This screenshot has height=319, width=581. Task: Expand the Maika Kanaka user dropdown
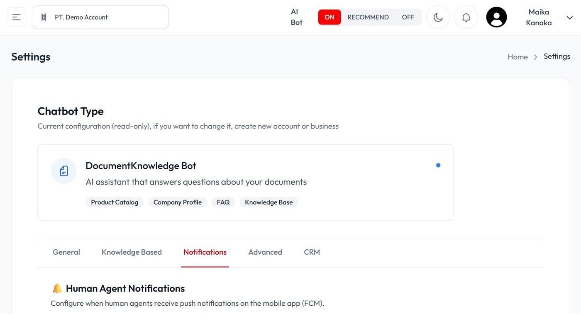[x=569, y=17]
